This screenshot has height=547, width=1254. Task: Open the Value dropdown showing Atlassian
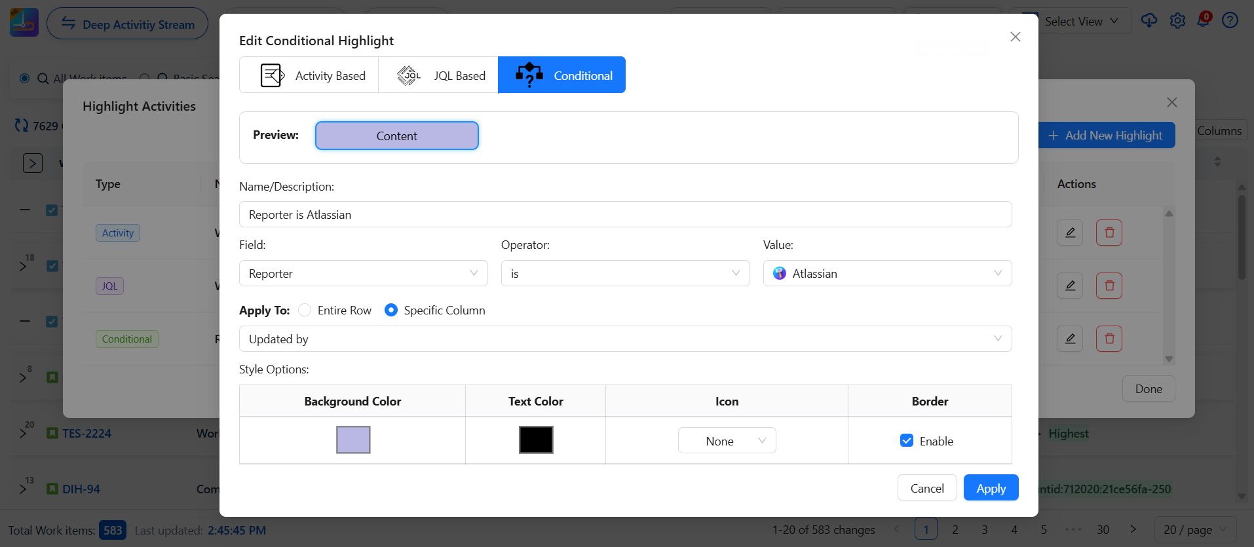tap(887, 274)
